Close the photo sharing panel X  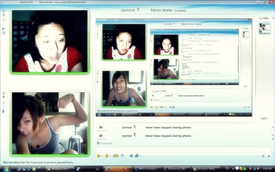tap(273, 18)
